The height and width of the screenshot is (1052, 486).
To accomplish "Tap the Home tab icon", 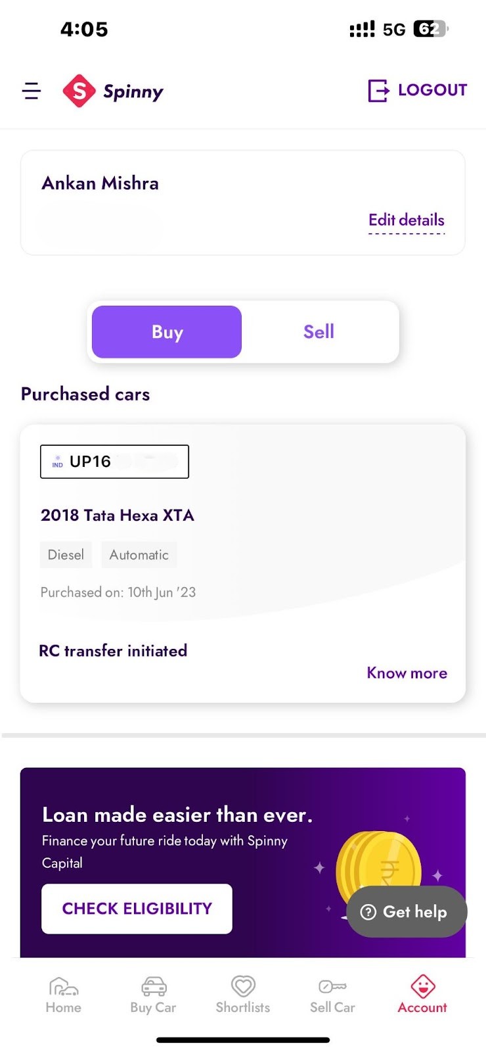I will coord(64,987).
